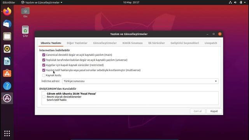Open system menu arrow in top bar

245,2
